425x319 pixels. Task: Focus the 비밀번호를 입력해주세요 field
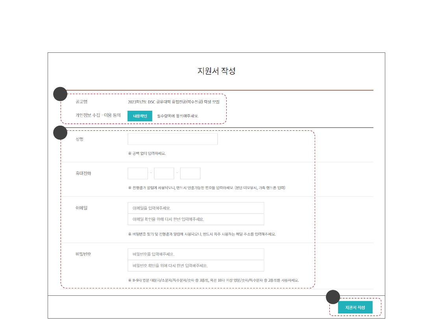[196, 254]
